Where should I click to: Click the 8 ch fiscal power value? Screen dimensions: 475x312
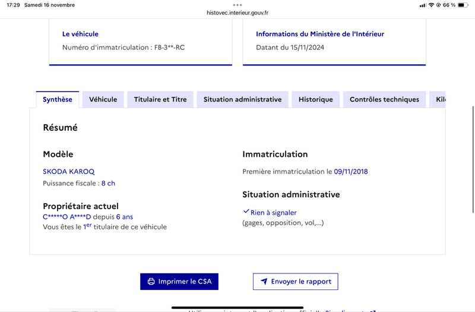[108, 183]
